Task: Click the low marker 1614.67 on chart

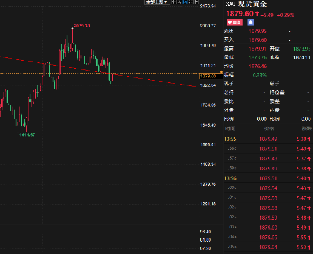Action: pos(27,135)
